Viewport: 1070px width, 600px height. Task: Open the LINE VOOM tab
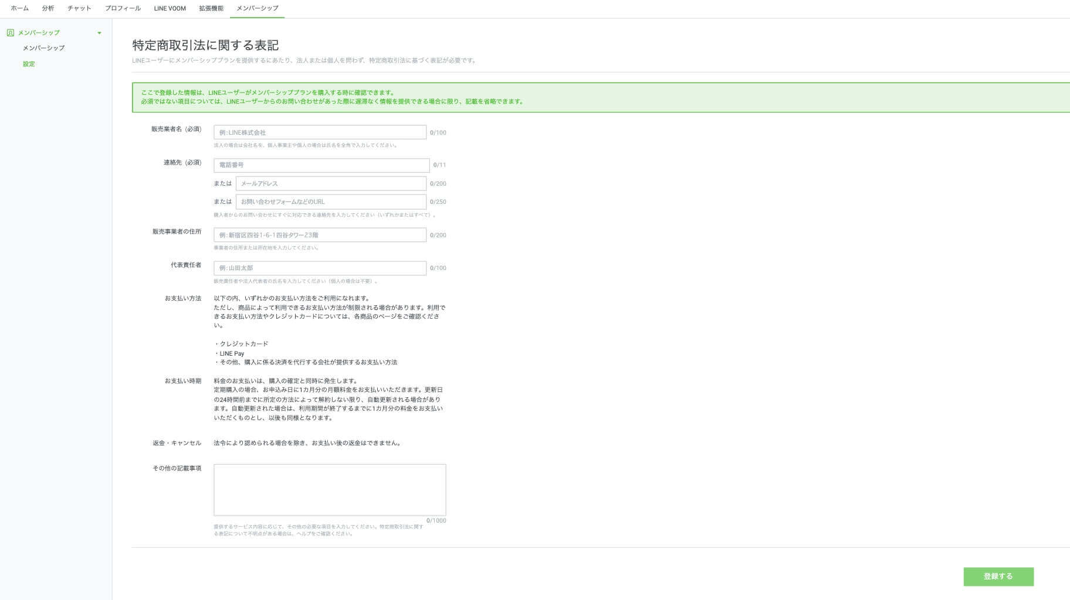click(170, 8)
